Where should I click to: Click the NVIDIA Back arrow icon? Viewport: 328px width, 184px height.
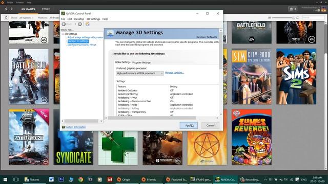click(64, 24)
